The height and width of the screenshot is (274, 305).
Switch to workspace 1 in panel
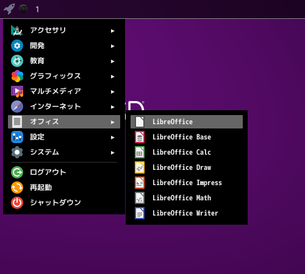[37, 9]
